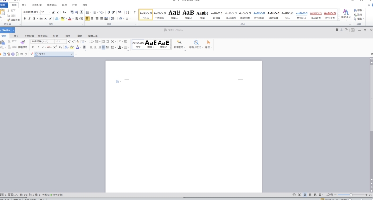The image size is (373, 200).
Task: Click Word's align right icon
Action: coord(97,18)
